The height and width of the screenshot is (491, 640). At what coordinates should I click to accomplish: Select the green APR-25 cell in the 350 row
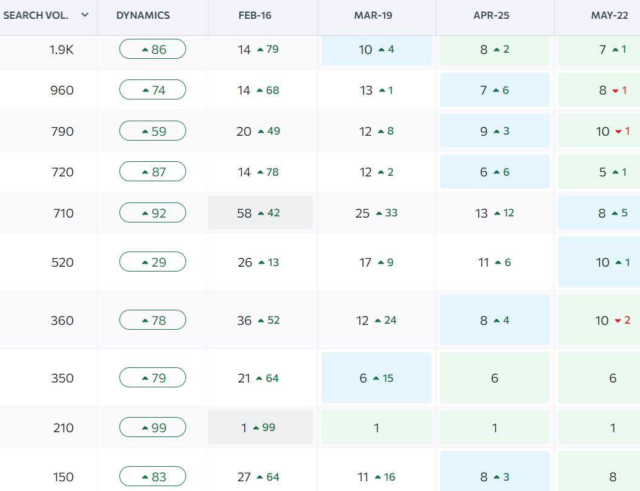[x=495, y=378]
